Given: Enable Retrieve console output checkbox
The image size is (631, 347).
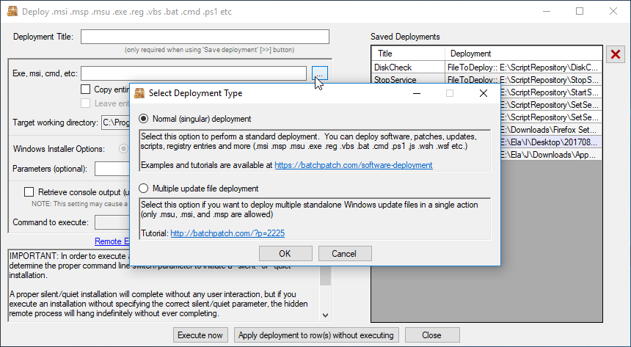Looking at the screenshot, I should click(x=29, y=192).
